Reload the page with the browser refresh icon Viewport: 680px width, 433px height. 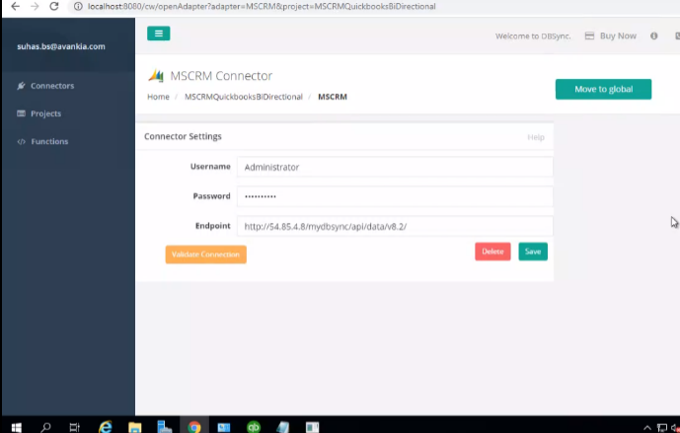[x=53, y=7]
